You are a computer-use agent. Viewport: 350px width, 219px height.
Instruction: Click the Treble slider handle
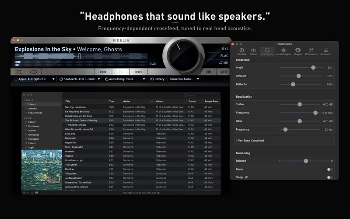click(300, 104)
